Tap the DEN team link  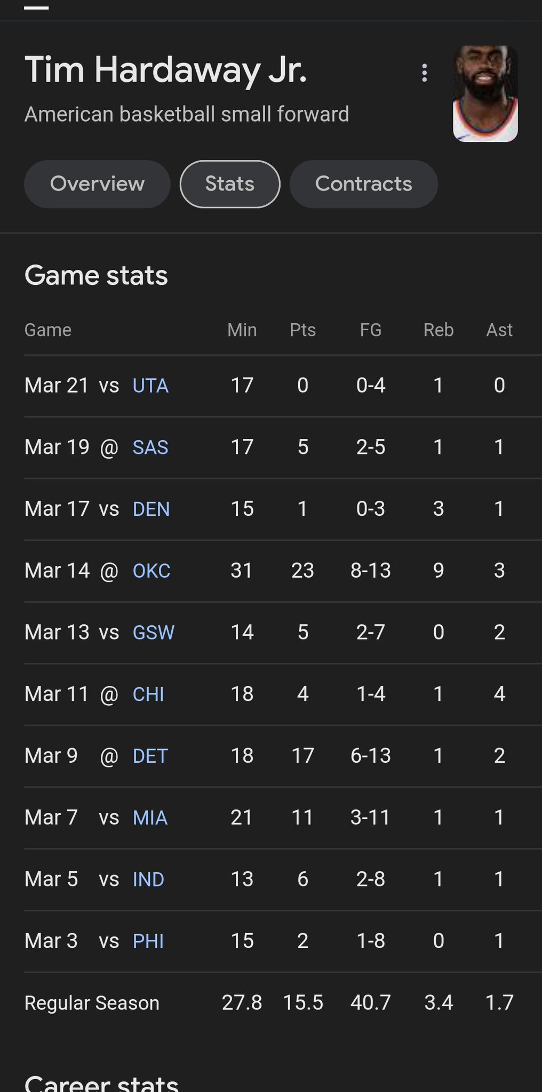coord(151,509)
